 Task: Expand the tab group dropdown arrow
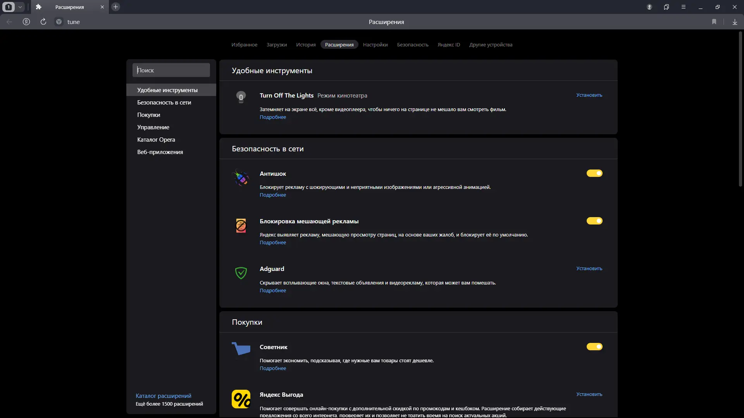tap(20, 7)
